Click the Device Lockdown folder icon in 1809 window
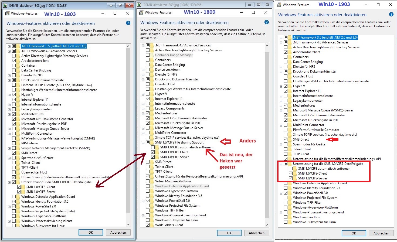This screenshot has height=242, width=397. pyautogui.click(x=152, y=70)
